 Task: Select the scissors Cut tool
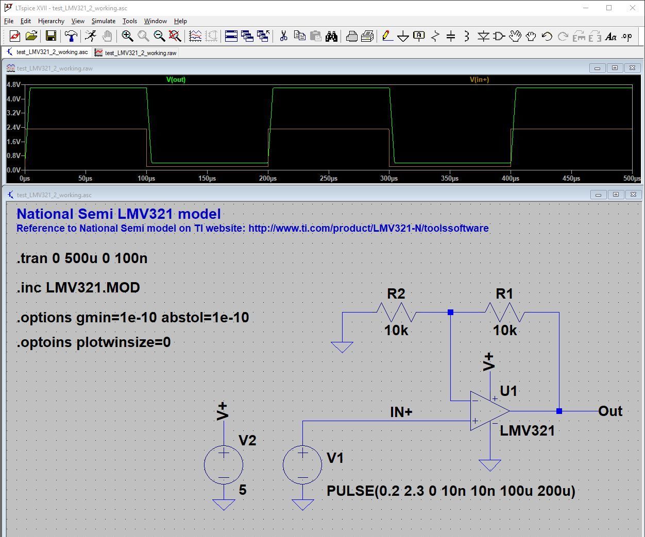click(x=283, y=36)
